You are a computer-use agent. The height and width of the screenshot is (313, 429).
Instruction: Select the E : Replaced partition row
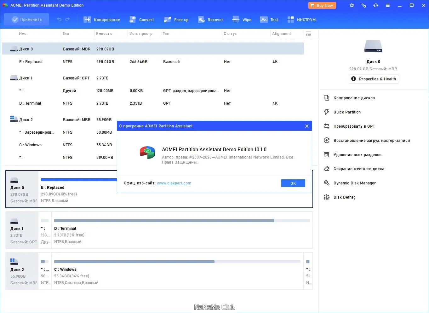tap(153, 62)
